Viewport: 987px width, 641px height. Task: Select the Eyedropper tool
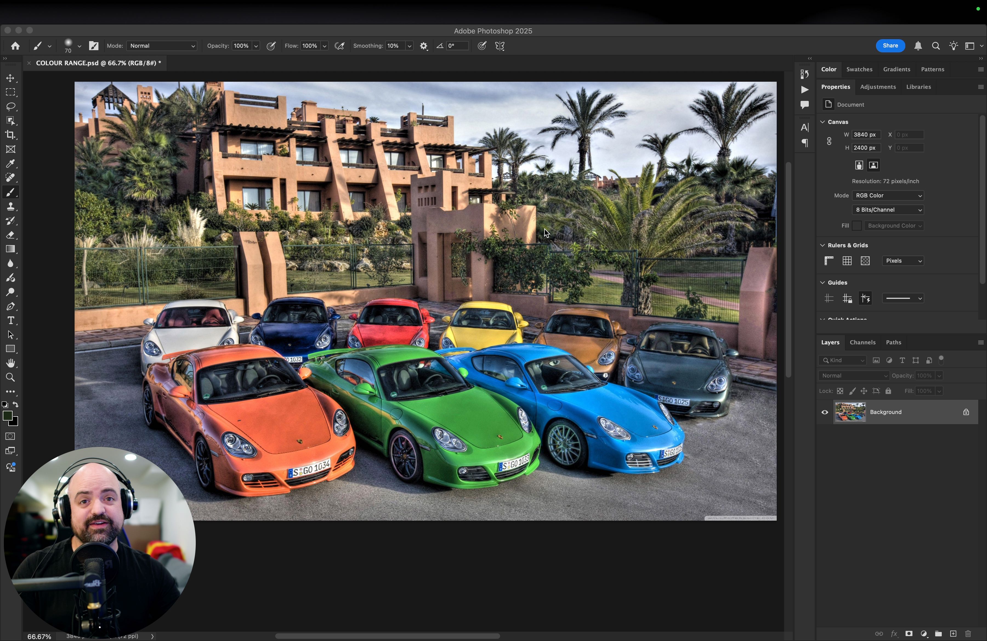click(11, 163)
